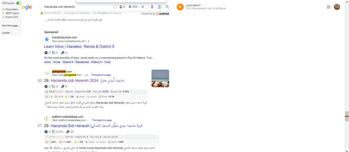Expand the Locale section
Viewport: 349px width, 152px height.
(x=7, y=33)
